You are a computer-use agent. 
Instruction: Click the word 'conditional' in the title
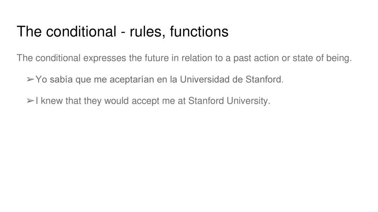click(x=81, y=32)
